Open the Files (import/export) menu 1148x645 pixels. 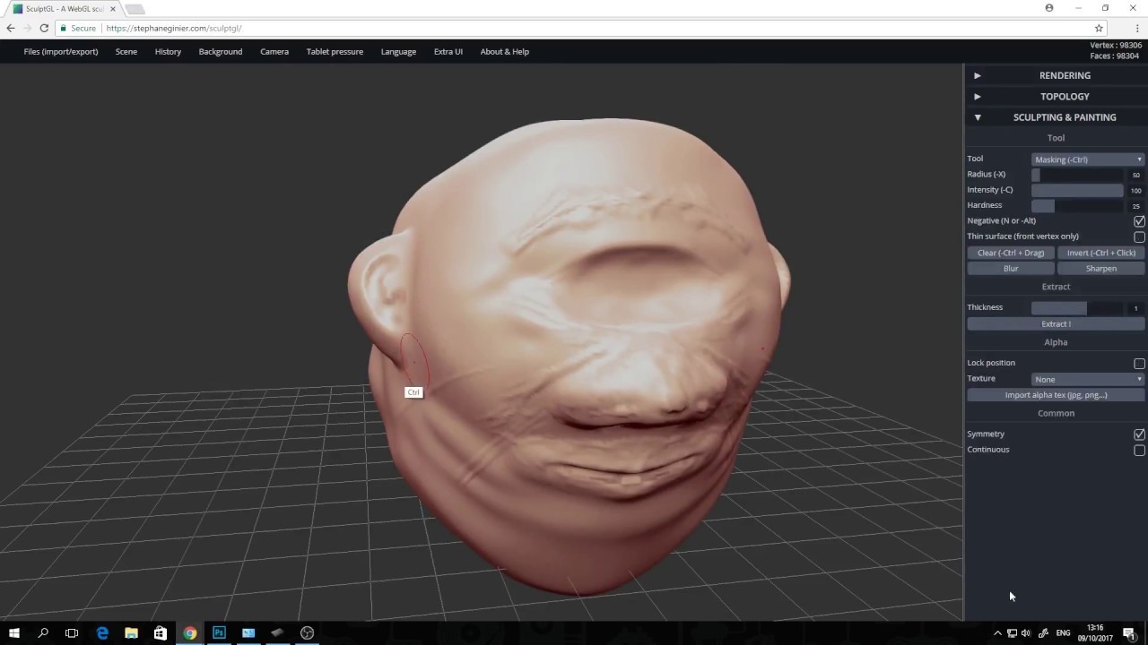click(x=60, y=51)
